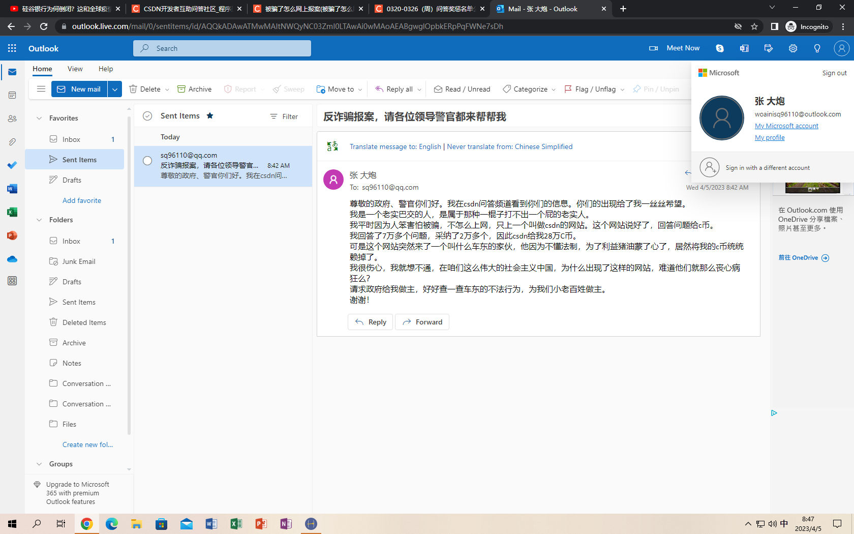Toggle Flag / Unflag on the message
This screenshot has width=854, height=534.
(x=590, y=89)
